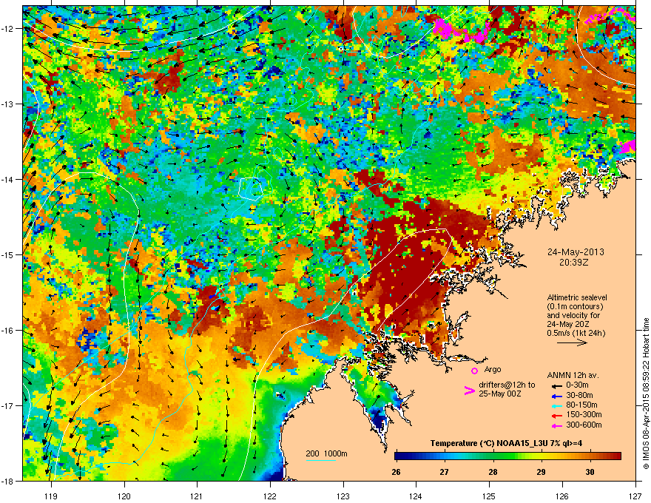Click the 126 longitude axis label
The width and height of the screenshot is (651, 503).
click(x=562, y=496)
